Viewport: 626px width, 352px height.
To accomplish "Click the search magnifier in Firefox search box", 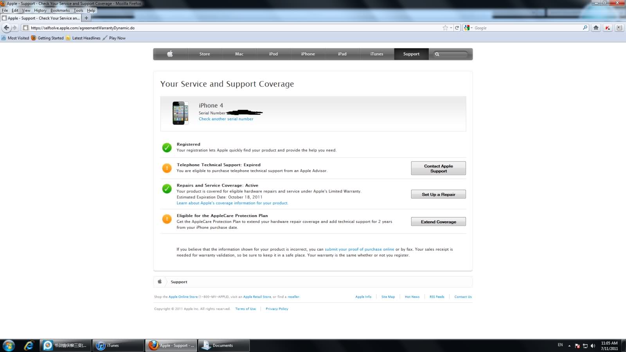I will coord(585,28).
